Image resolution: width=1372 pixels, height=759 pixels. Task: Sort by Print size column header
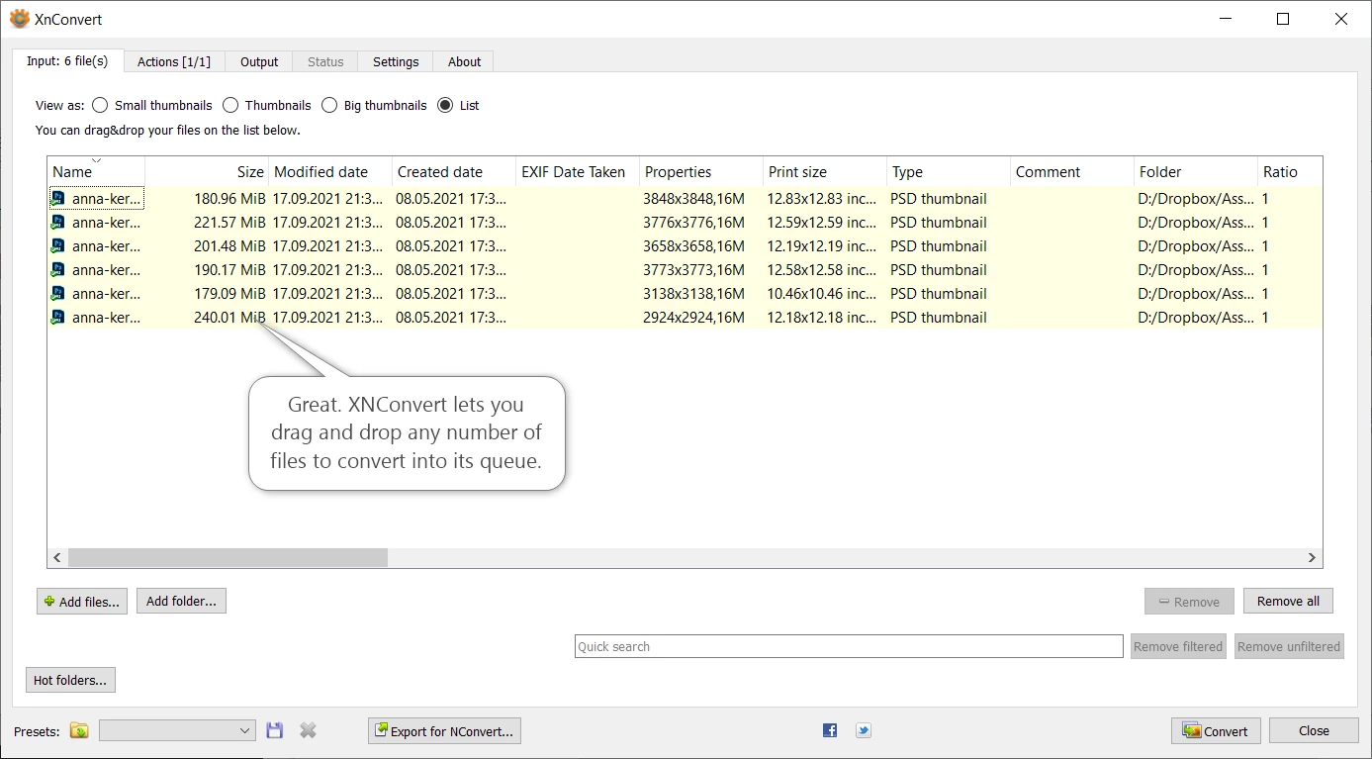tap(825, 171)
